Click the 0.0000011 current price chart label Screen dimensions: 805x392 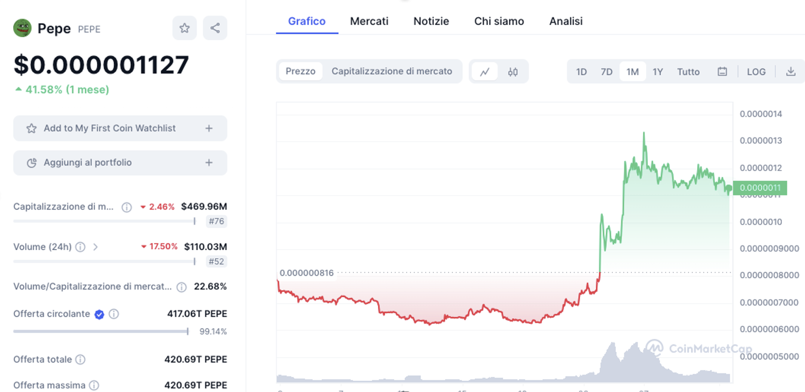pos(760,188)
